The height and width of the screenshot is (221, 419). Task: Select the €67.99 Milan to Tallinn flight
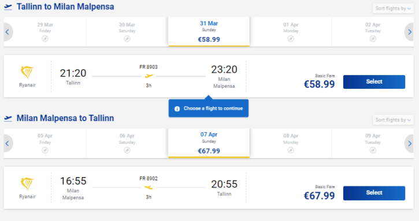coord(374,193)
